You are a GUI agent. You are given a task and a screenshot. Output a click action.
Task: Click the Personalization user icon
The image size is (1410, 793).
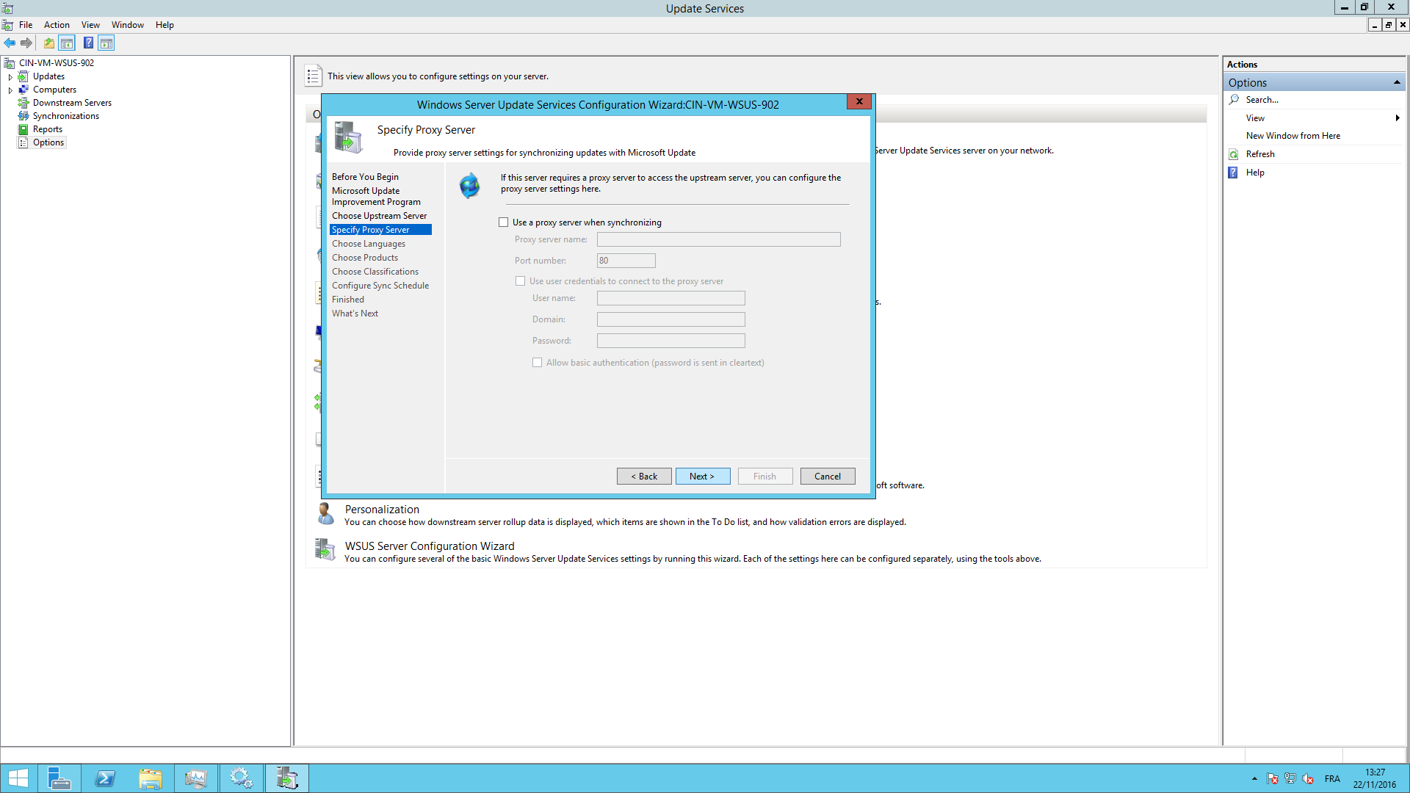(x=325, y=513)
